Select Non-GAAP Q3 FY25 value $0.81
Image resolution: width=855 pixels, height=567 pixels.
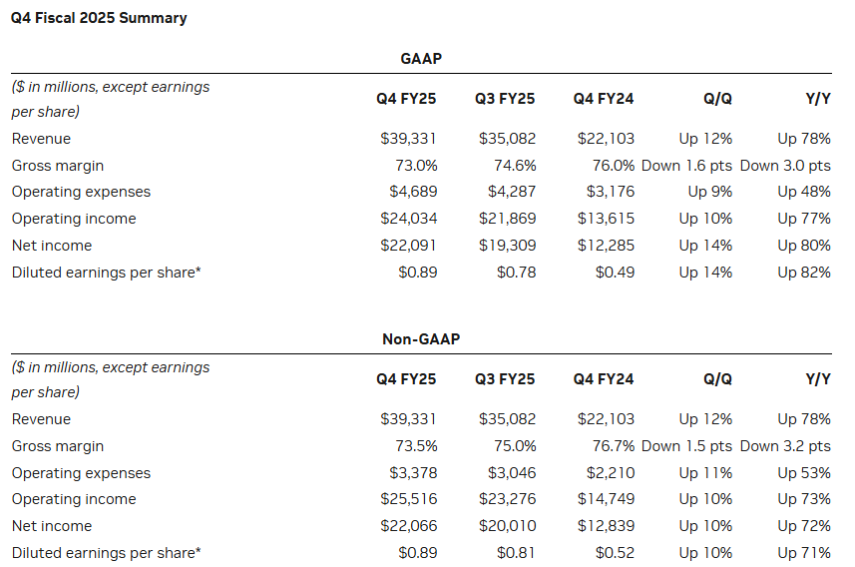(516, 553)
